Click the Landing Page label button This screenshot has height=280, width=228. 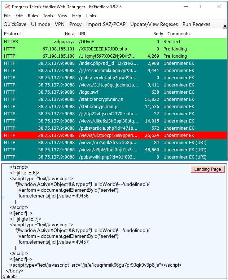pyautogui.click(x=208, y=169)
